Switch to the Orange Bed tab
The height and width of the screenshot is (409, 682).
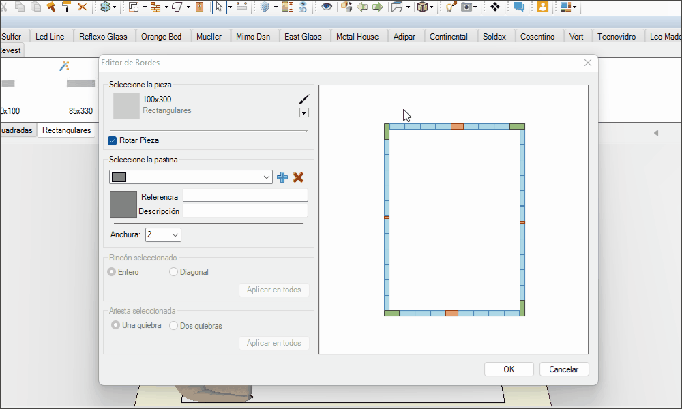[x=162, y=37]
